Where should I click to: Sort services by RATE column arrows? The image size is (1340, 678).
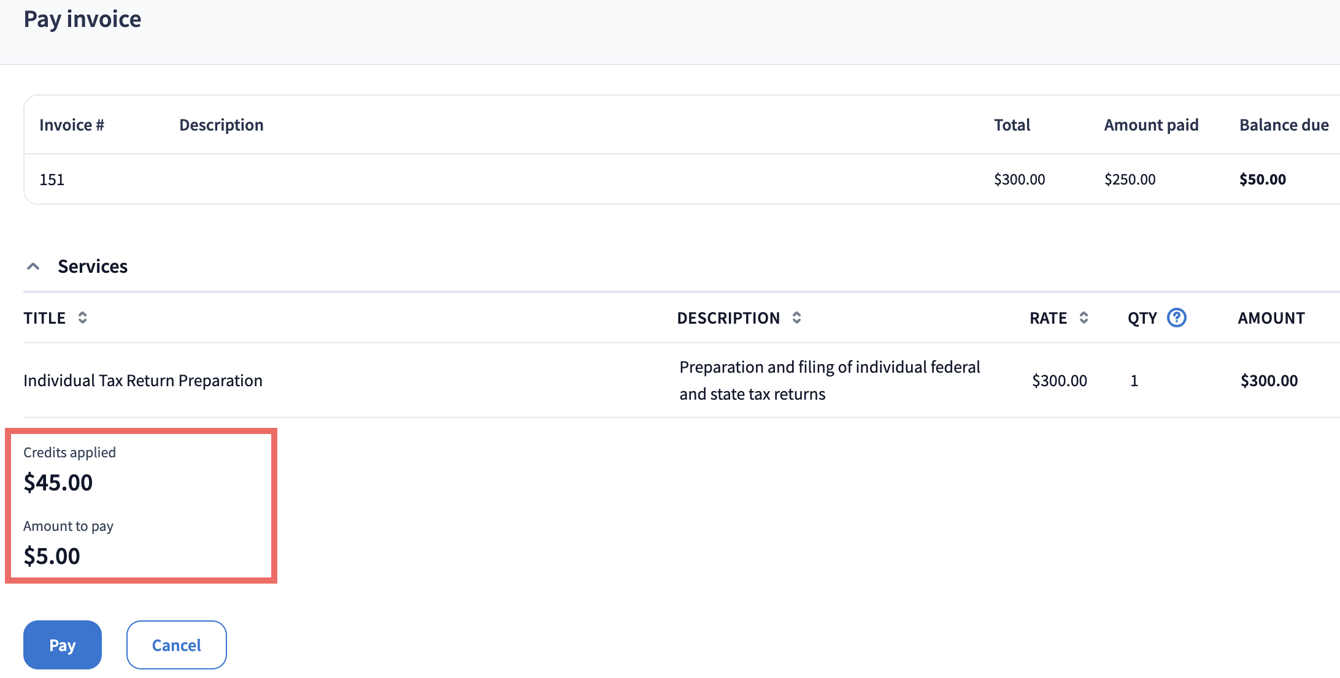click(x=1084, y=318)
